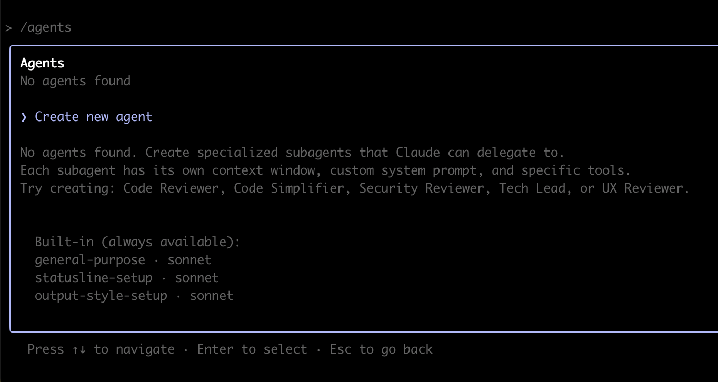Click the sonnet label next to output-style-setup
Viewport: 718px width, 382px height.
pyautogui.click(x=212, y=296)
